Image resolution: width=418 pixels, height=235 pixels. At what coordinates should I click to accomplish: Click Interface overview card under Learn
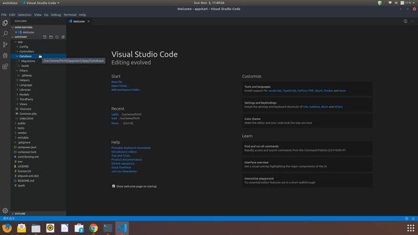tap(308, 164)
